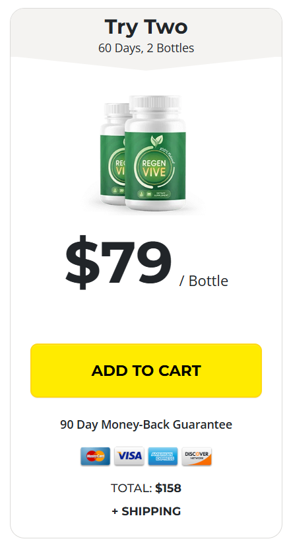Click 'Dietary Supplement' text on bottle label

(162, 195)
